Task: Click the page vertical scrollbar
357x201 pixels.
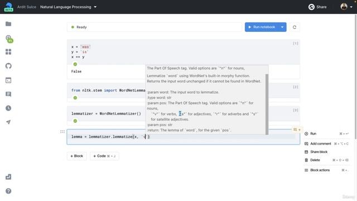Action: [356, 76]
